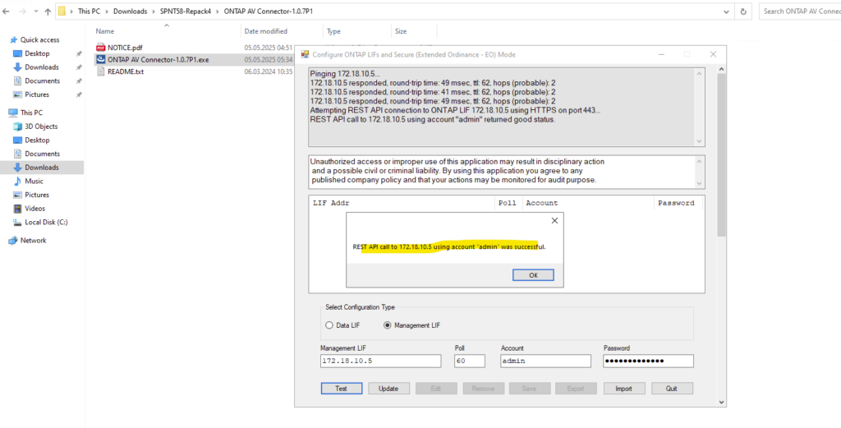Click the Management LIF address input field
The width and height of the screenshot is (841, 428).
382,361
